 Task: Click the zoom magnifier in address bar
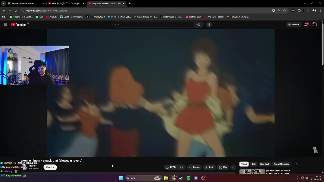[x=279, y=11]
